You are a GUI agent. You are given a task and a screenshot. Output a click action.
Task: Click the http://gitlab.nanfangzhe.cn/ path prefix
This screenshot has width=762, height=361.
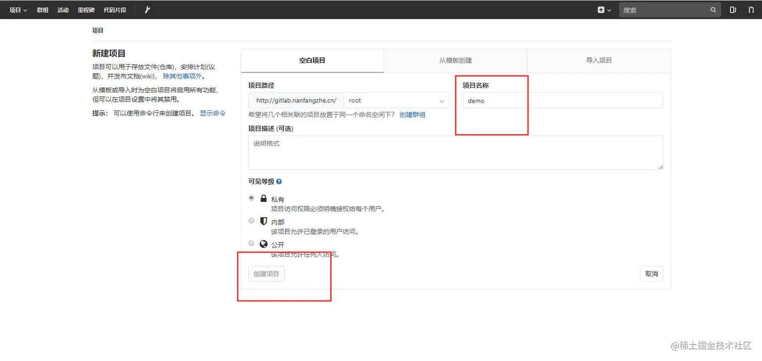click(x=296, y=100)
